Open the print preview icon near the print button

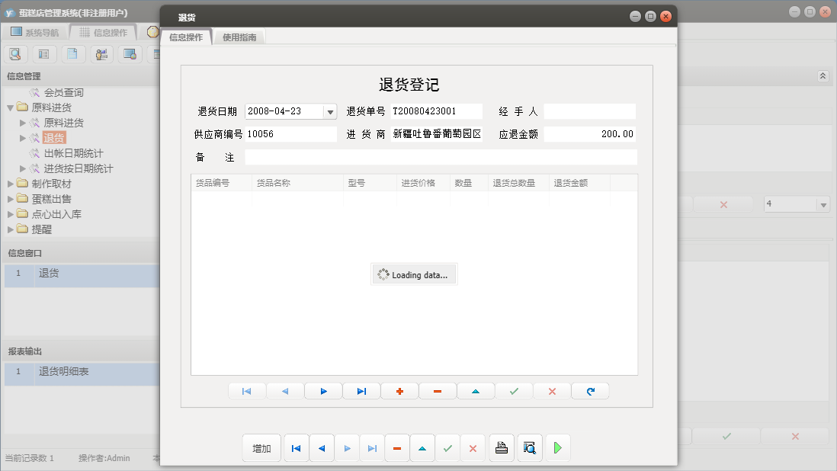point(530,447)
